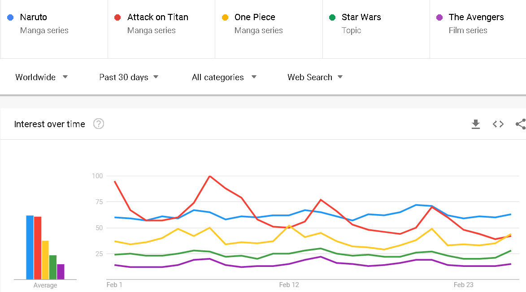Click red line peak at 100
526x292 pixels.
[x=209, y=176]
